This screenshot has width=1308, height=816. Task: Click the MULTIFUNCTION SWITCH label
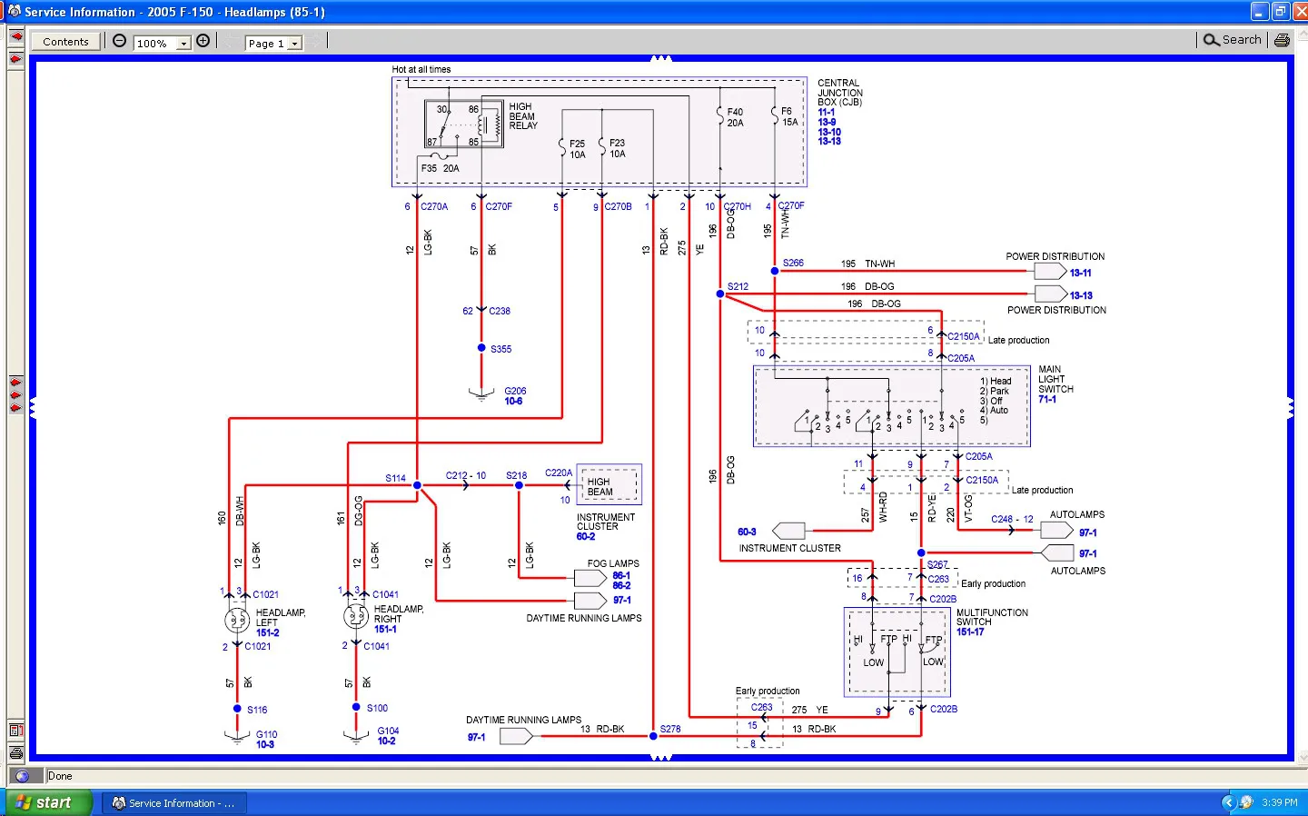992,617
